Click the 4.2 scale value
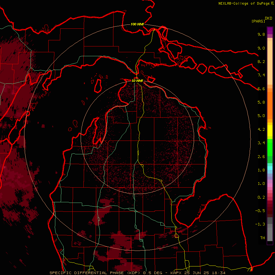The height and width of the screenshot is (275, 275). click(x=261, y=130)
